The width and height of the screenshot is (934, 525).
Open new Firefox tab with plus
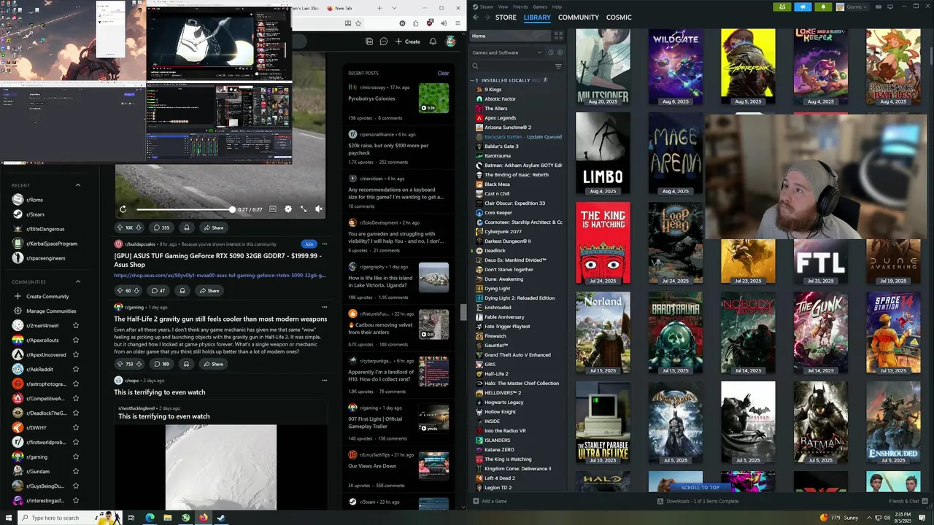pos(379,8)
